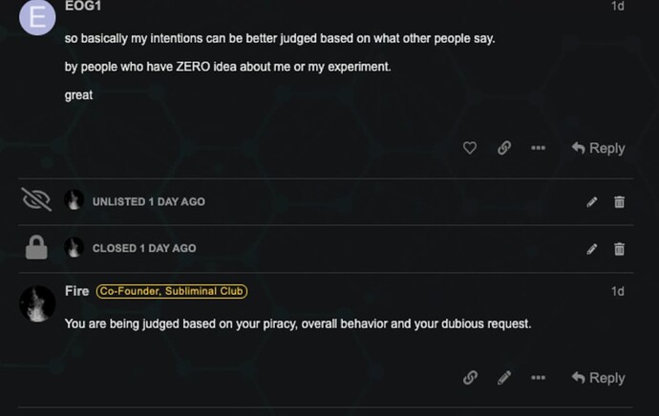Image resolution: width=659 pixels, height=416 pixels.
Task: Reply to EOG1's post
Action: (x=598, y=148)
